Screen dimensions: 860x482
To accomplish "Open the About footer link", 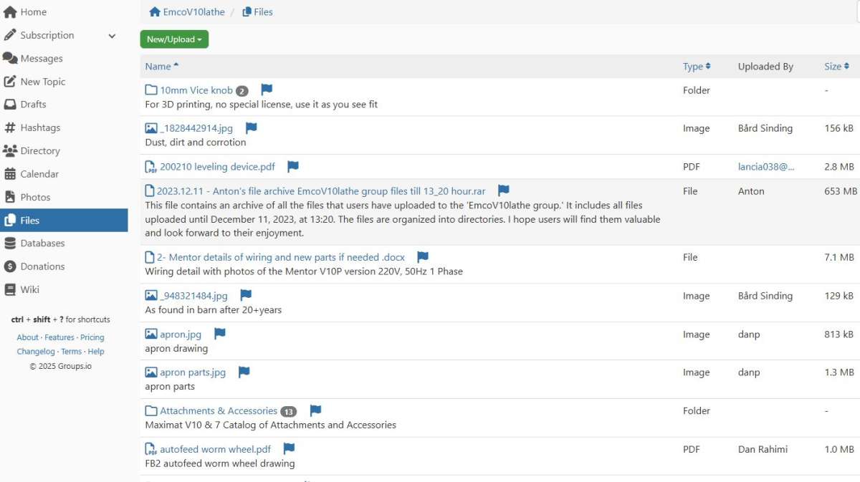I will pyautogui.click(x=28, y=337).
